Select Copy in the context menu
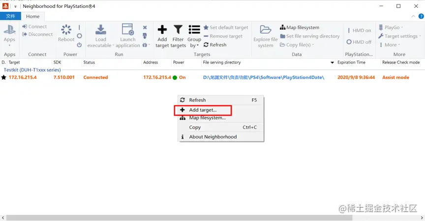425x221 pixels. point(220,127)
